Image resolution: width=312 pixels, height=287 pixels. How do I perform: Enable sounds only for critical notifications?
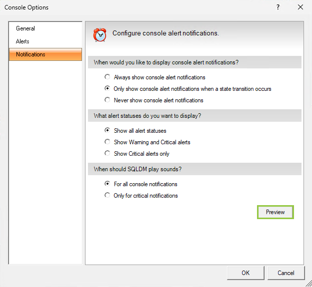107,196
